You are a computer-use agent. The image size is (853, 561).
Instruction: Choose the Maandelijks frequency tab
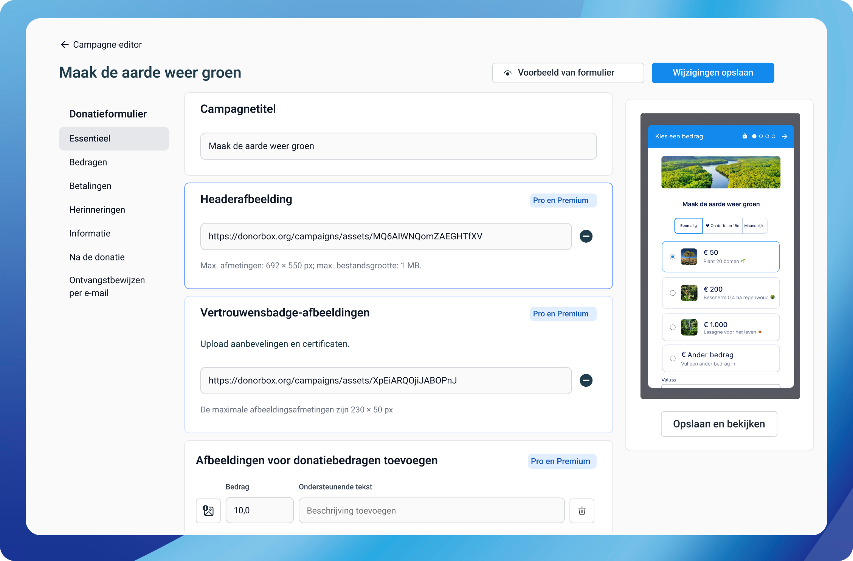(755, 226)
